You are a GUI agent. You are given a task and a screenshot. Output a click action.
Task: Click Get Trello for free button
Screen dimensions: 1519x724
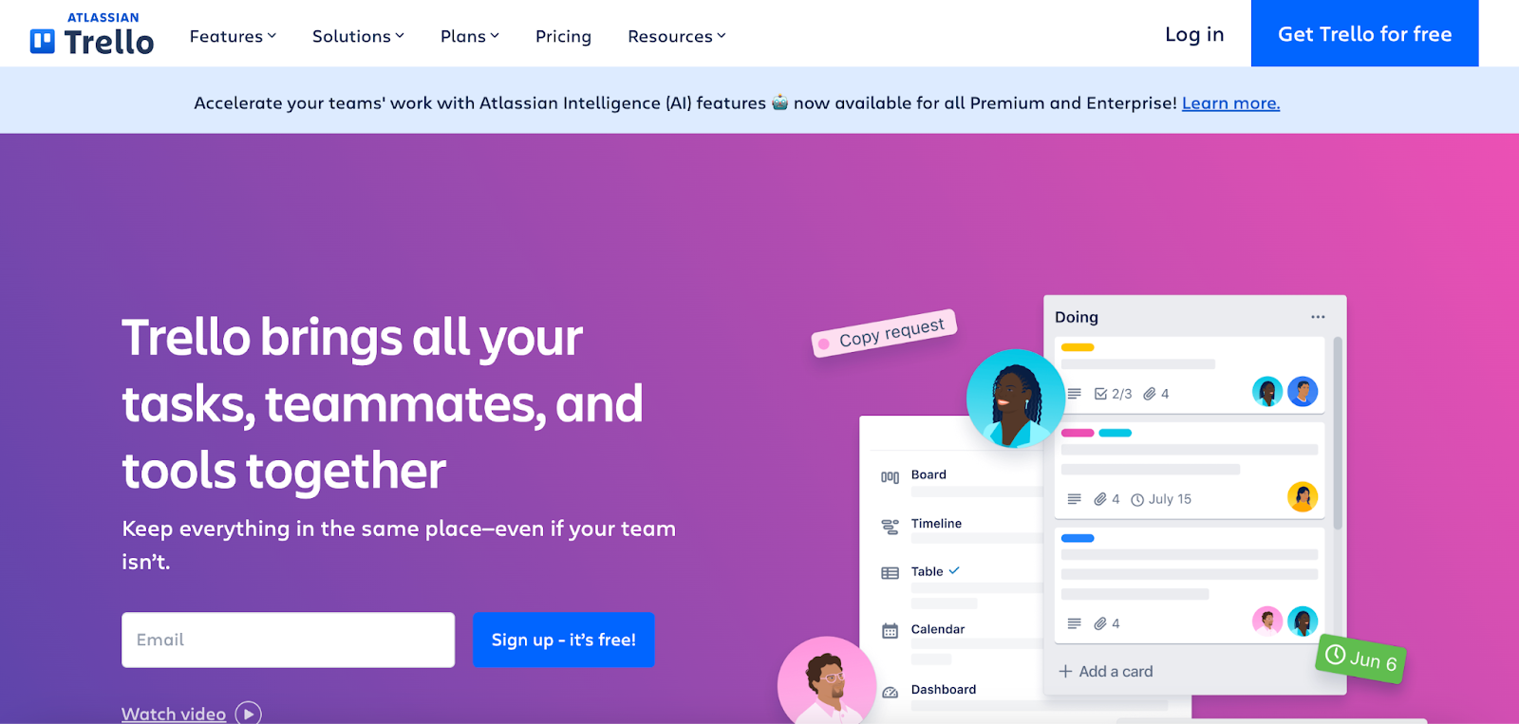coord(1364,33)
